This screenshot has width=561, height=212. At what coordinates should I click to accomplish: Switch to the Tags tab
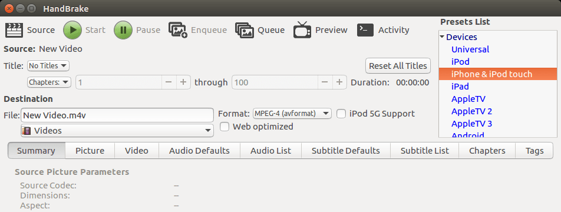pos(534,151)
